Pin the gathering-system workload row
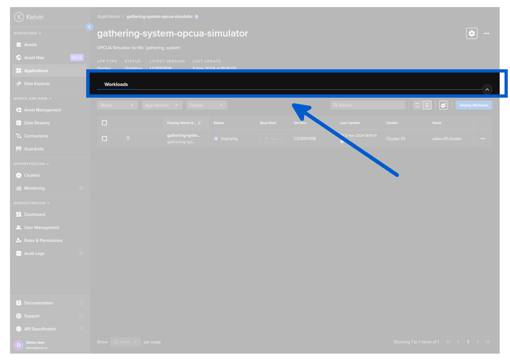The image size is (510, 361). [128, 139]
